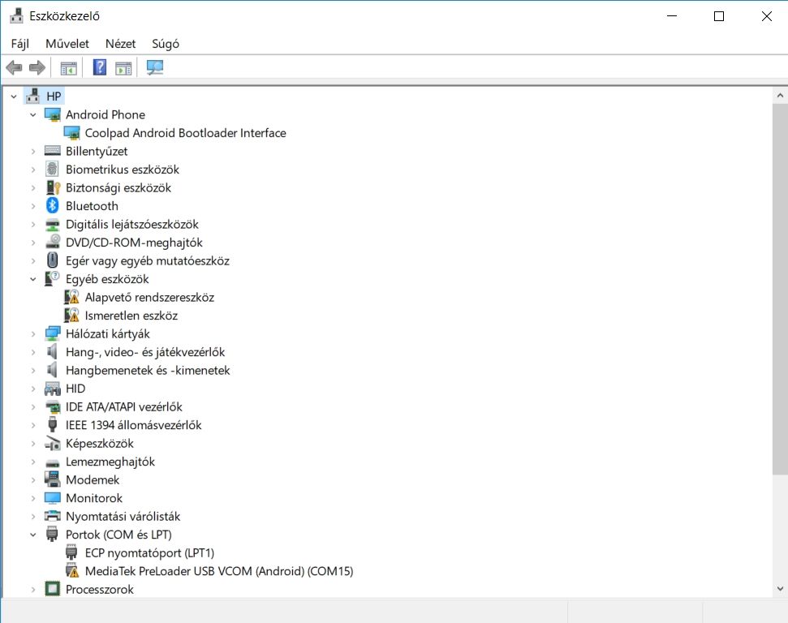Click the Nyomtatási várólisták printer icon
This screenshot has height=623, width=788.
52,516
